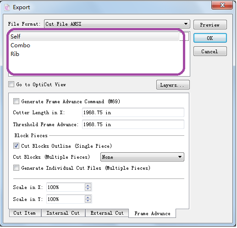Select the External Cut tab
237x228 pixels.
pyautogui.click(x=107, y=213)
